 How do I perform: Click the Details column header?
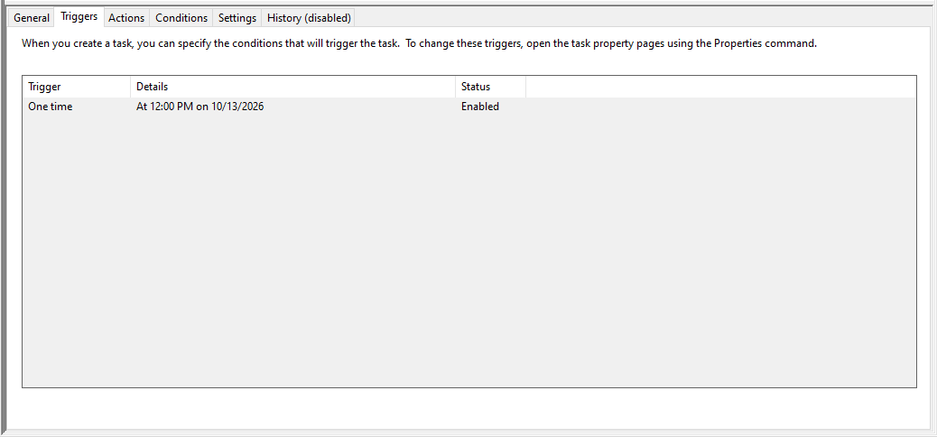(292, 87)
